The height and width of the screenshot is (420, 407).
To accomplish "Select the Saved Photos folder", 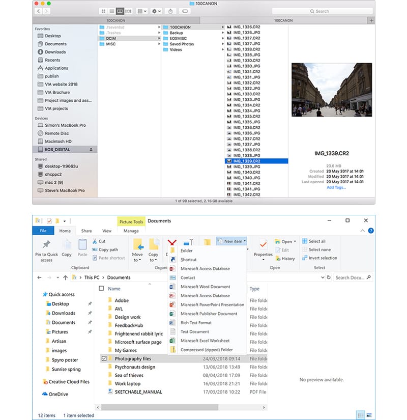I will click(x=182, y=44).
